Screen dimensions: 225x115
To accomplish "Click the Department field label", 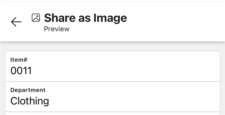I will tap(28, 90).
